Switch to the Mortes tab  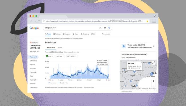pyautogui.click(x=60, y=47)
